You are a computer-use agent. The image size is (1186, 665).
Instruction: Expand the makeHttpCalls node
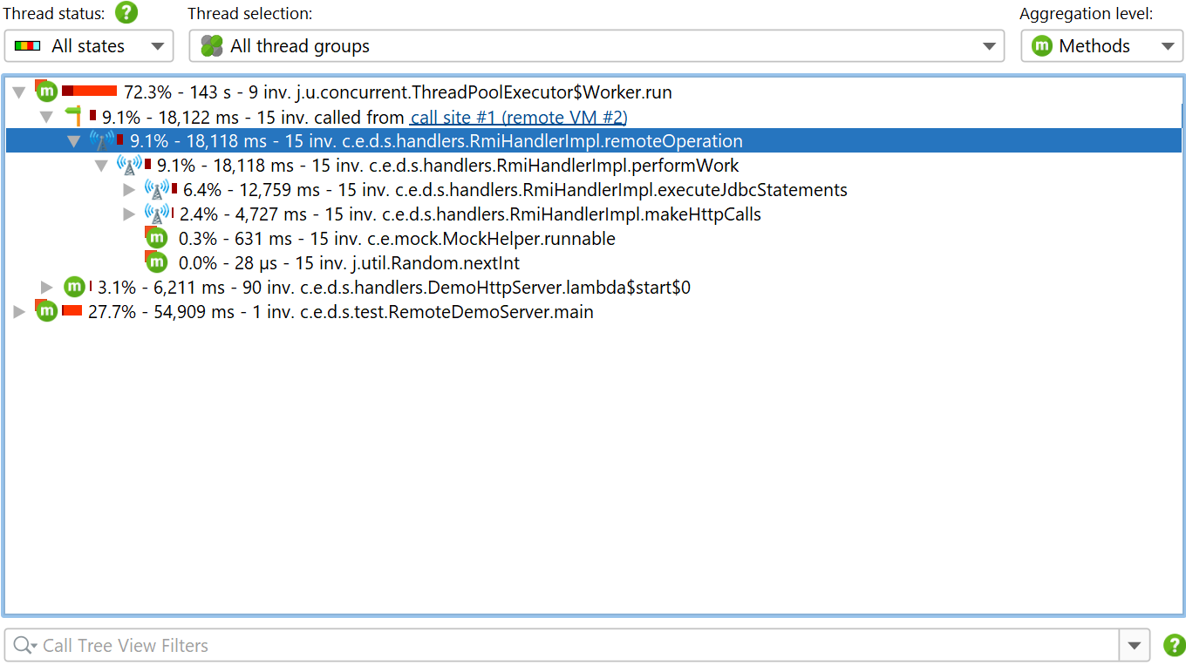coord(129,214)
